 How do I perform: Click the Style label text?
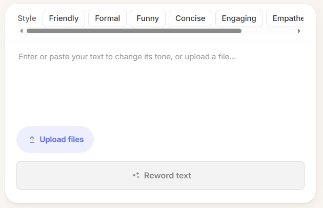pyautogui.click(x=27, y=18)
